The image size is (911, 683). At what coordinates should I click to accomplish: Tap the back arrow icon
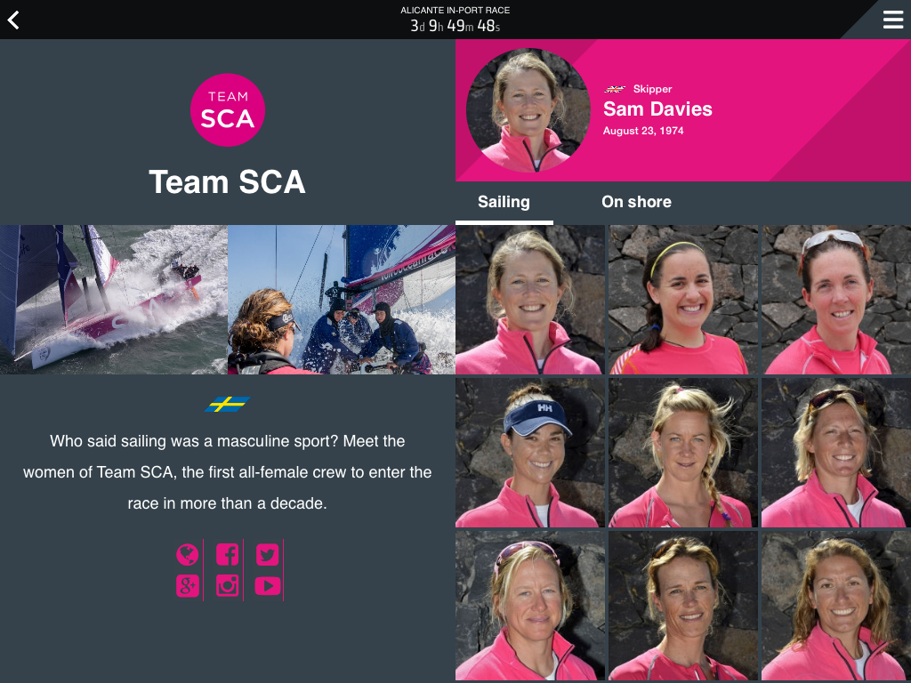tap(13, 20)
